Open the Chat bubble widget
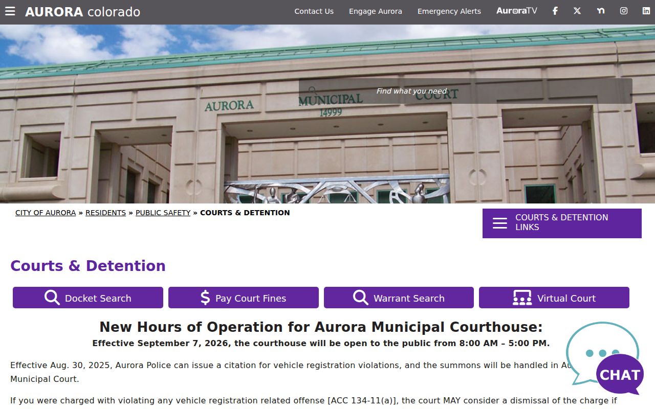Image resolution: width=655 pixels, height=409 pixels. pyautogui.click(x=604, y=358)
